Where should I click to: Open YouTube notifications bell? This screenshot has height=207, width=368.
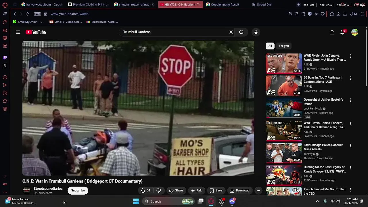pos(342,32)
